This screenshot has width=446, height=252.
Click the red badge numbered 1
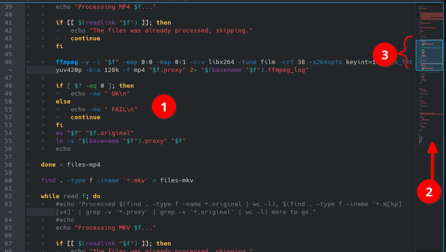coord(164,107)
